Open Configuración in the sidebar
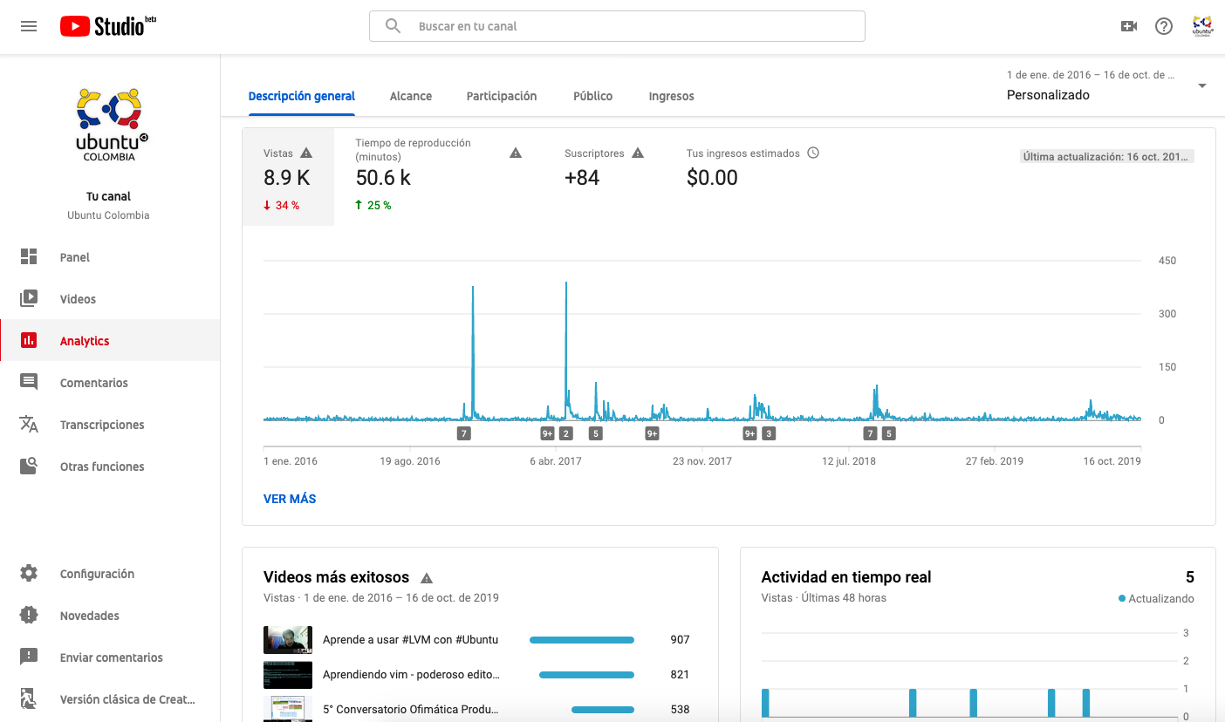Screen dimensions: 1225x722 click(x=110, y=573)
